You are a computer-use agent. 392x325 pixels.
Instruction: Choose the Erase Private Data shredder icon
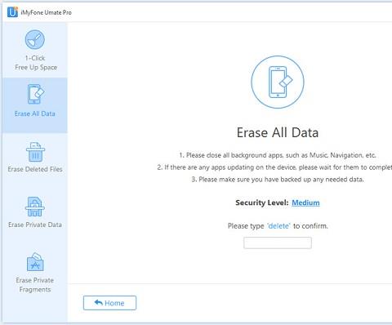click(35, 207)
